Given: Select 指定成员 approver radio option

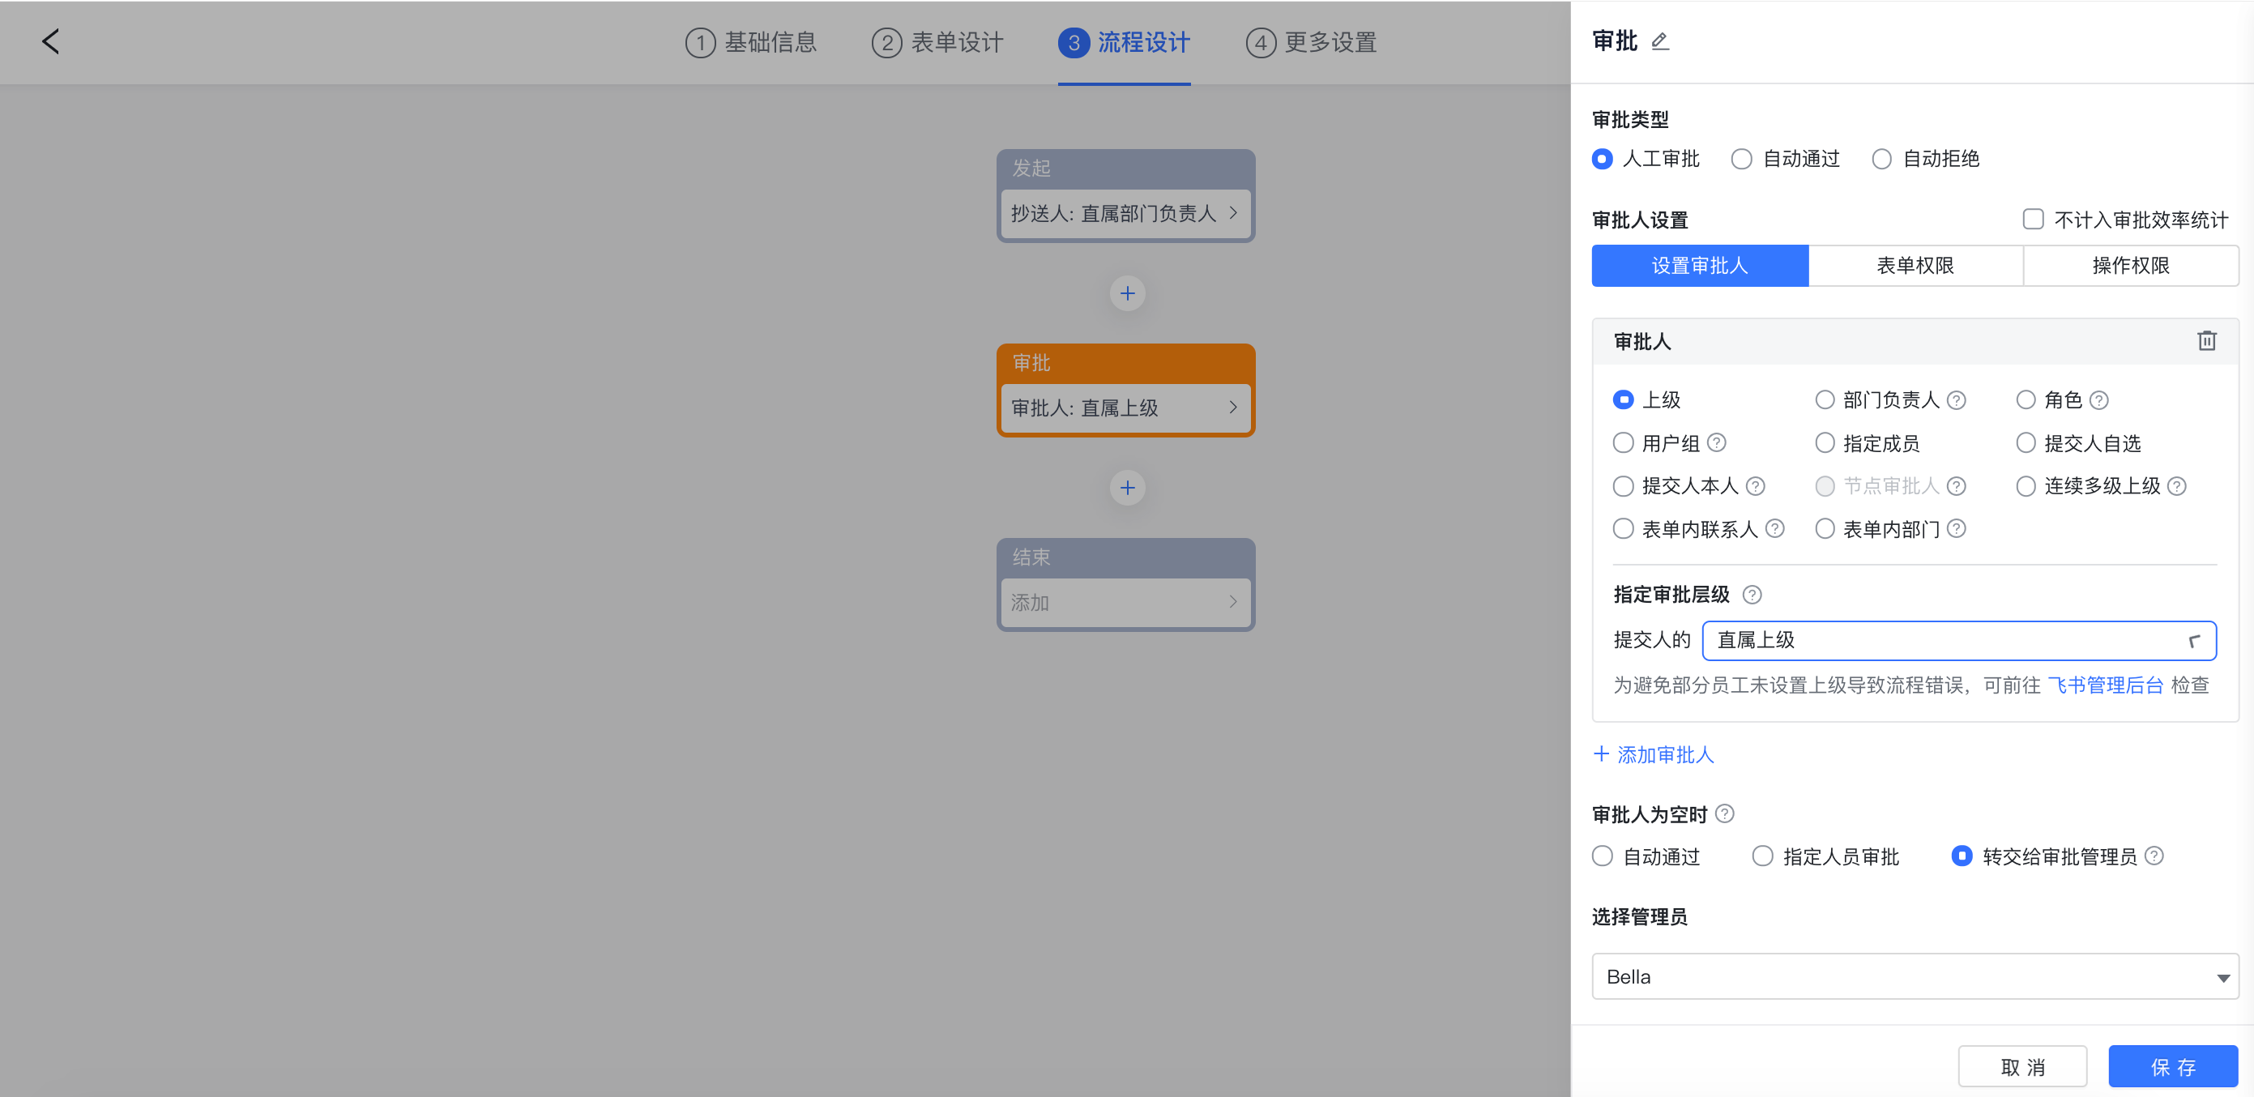Looking at the screenshot, I should coord(1825,443).
